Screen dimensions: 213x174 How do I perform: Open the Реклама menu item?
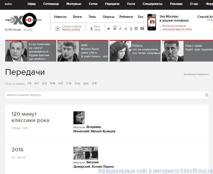click(x=176, y=4)
